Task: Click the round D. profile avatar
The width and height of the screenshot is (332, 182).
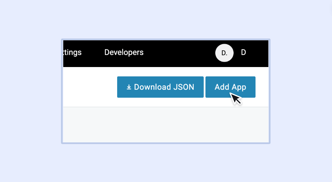Action: (x=224, y=53)
